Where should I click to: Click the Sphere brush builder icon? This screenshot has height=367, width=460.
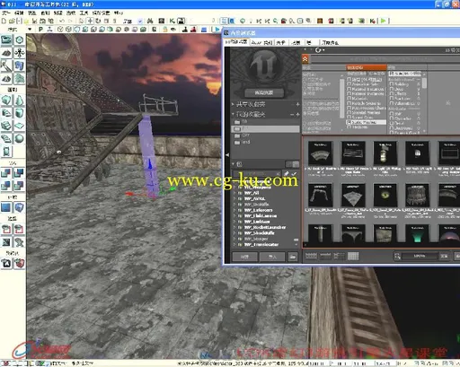click(x=19, y=138)
